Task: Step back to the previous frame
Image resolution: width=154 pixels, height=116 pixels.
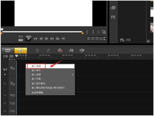Action: point(41,39)
